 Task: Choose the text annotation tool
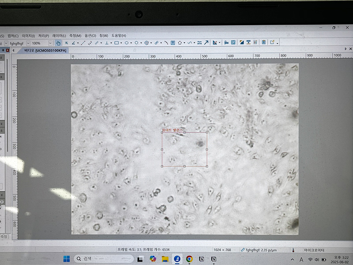[x=173, y=43]
